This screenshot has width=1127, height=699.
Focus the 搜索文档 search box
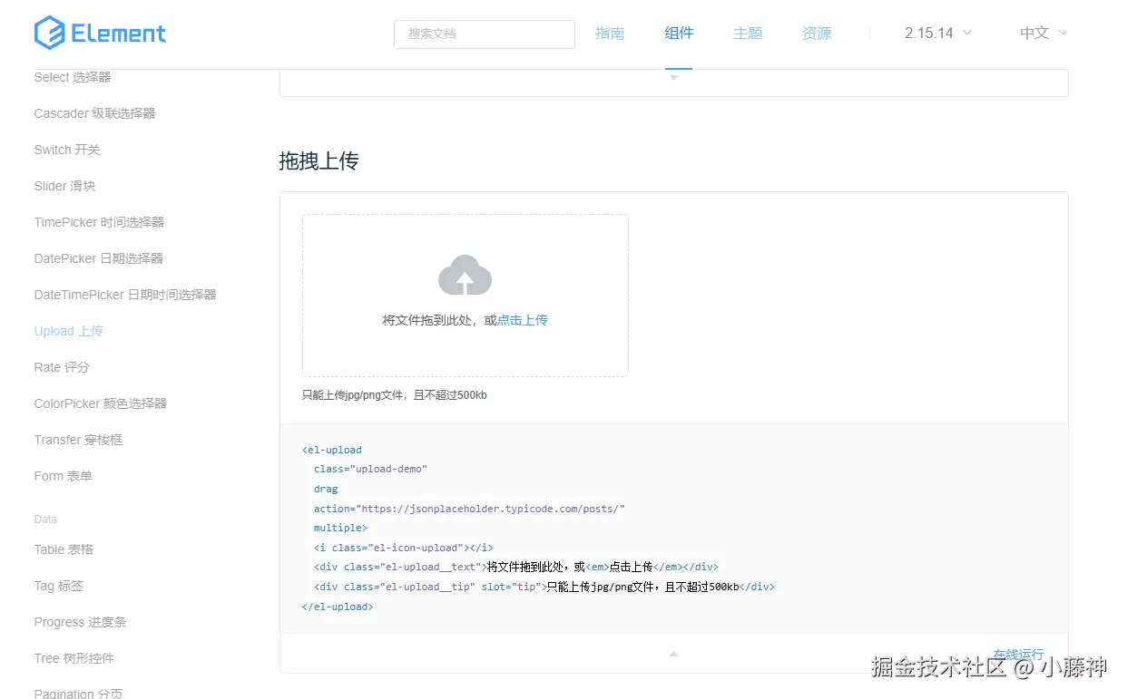point(485,34)
